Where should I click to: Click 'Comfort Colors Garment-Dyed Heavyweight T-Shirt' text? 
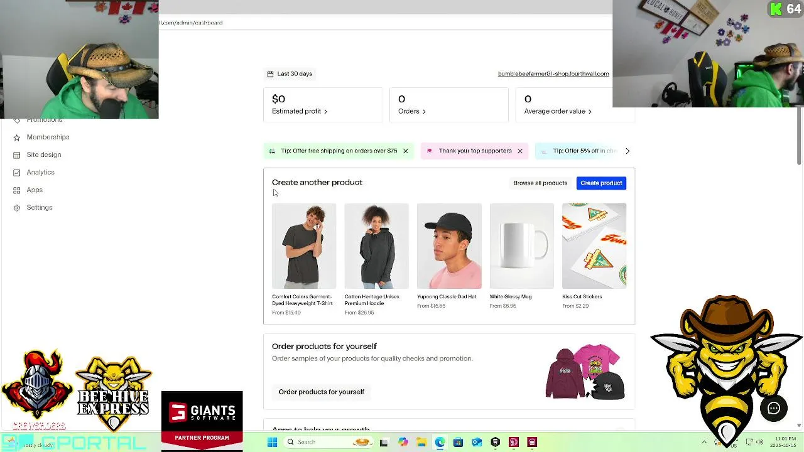click(x=302, y=300)
